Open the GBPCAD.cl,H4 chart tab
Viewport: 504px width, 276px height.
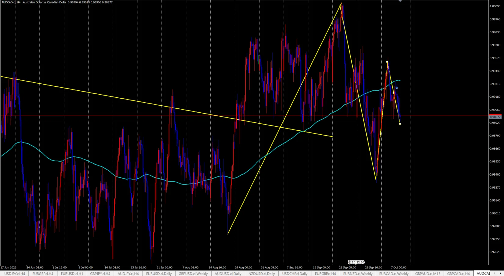(459, 274)
